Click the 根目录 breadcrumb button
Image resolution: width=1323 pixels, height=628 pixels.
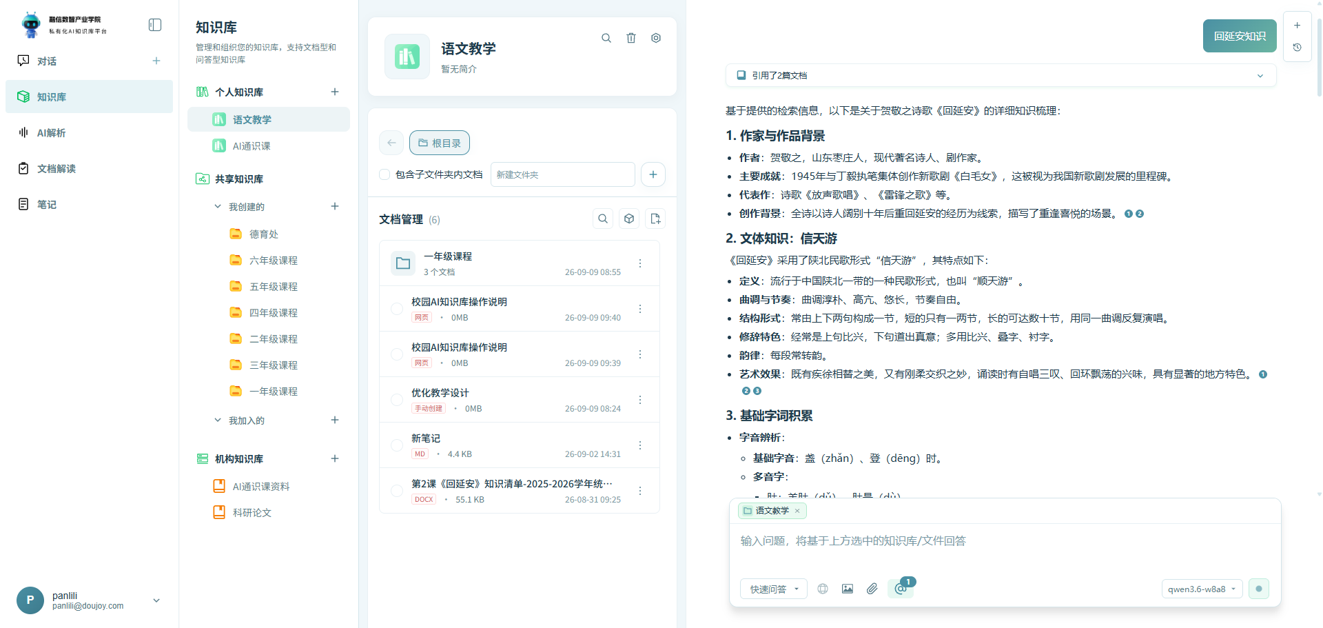click(x=440, y=143)
